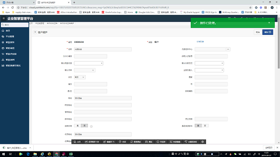Image resolution: width=280 pixels, height=157 pixels.
Task: Click 编辑页 75 in developer toolbar
Action: click(x=109, y=142)
